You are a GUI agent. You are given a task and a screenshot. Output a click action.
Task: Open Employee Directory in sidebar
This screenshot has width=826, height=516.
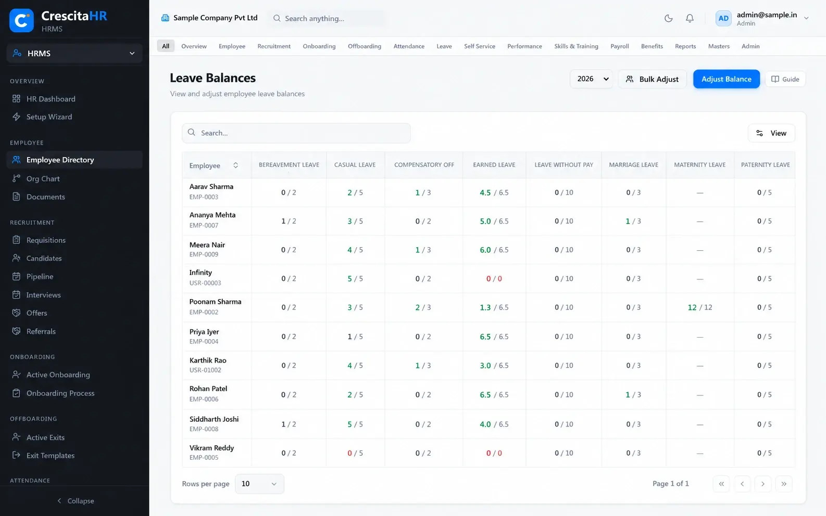[x=74, y=160]
